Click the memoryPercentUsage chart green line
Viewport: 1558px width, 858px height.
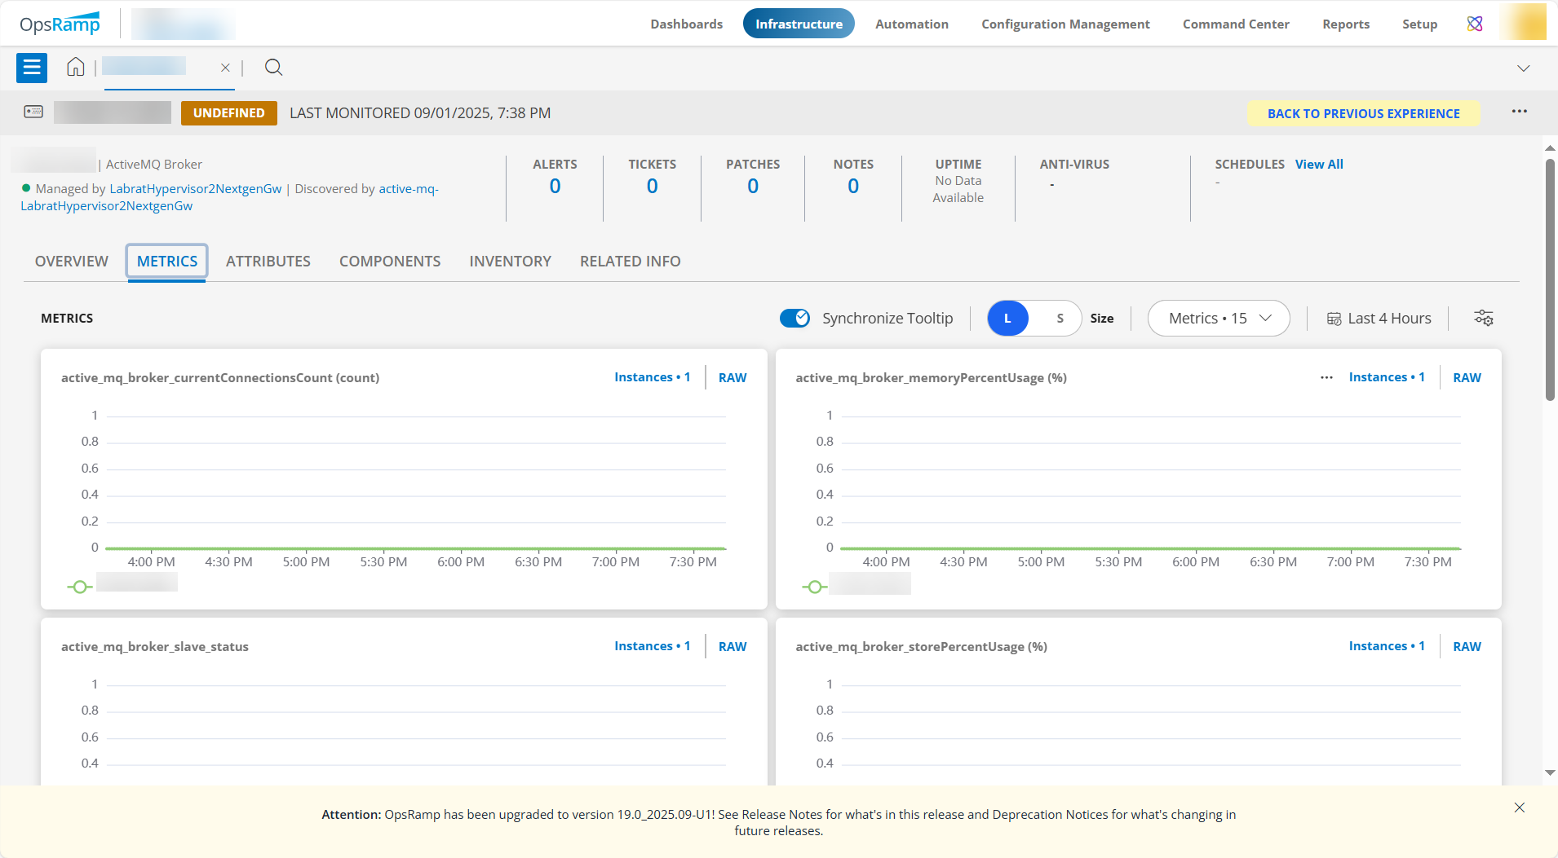[x=1150, y=548]
